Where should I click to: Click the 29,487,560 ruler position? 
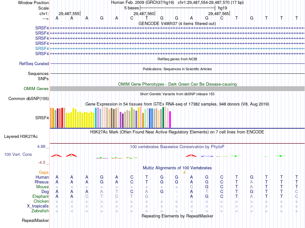pyautogui.click(x=144, y=13)
